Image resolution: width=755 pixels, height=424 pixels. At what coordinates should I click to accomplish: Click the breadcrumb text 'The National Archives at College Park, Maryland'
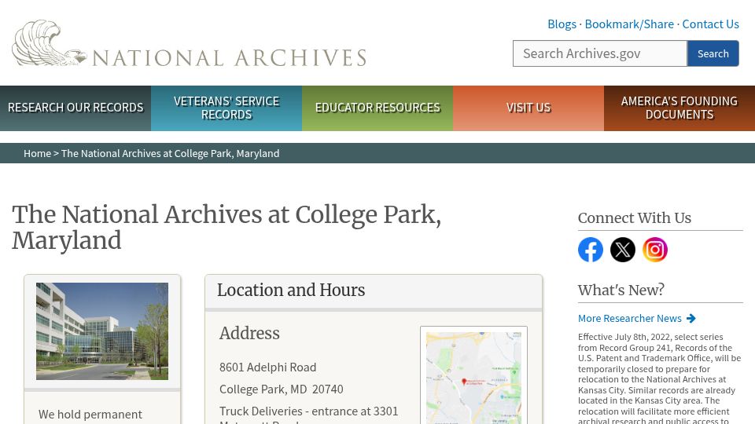tap(170, 153)
